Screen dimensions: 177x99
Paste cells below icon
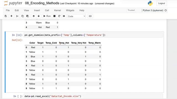point(28,16)
